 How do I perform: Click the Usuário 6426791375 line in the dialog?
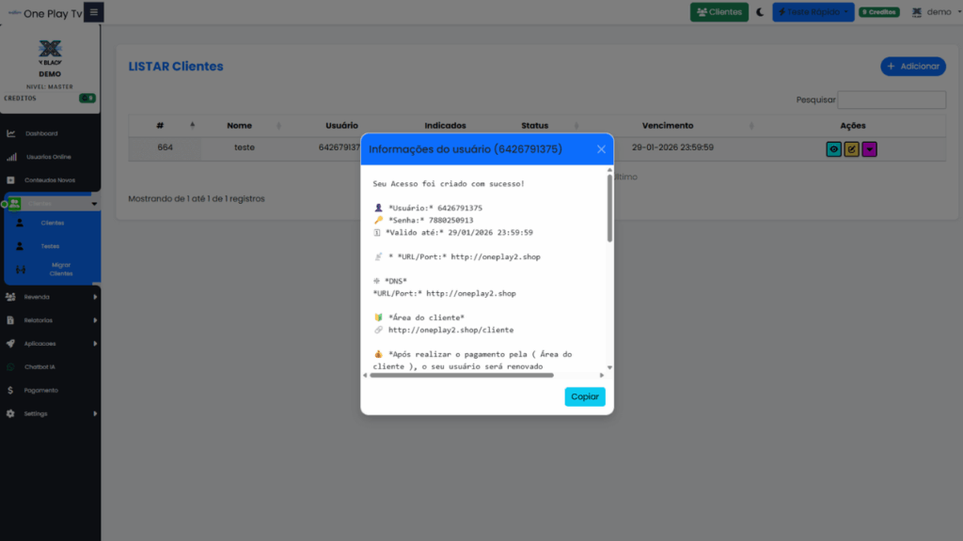[428, 208]
